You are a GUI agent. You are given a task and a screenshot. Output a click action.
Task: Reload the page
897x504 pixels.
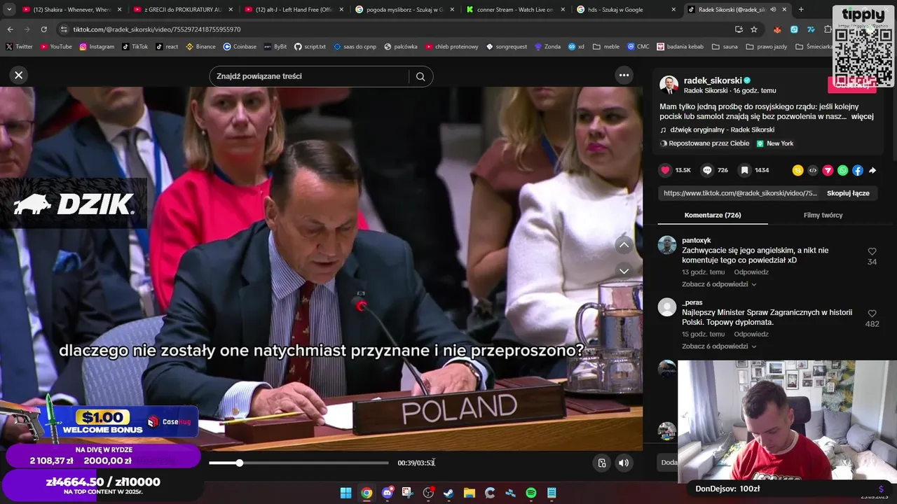click(43, 29)
